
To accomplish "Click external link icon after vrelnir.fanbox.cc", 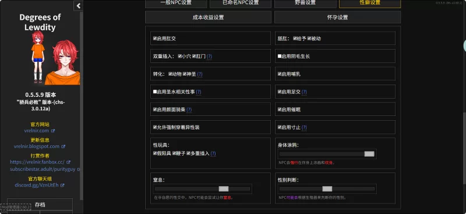I will coord(69,162).
